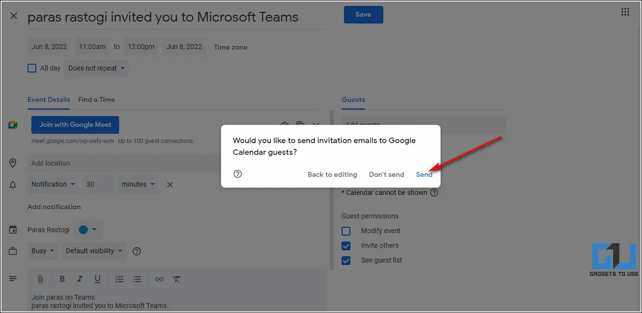Click Don't send in the dialog
Image resolution: width=642 pixels, height=313 pixels.
point(386,174)
